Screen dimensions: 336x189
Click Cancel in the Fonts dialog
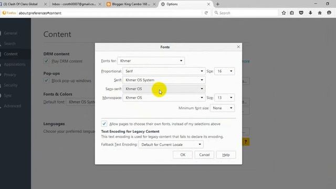[204, 155]
